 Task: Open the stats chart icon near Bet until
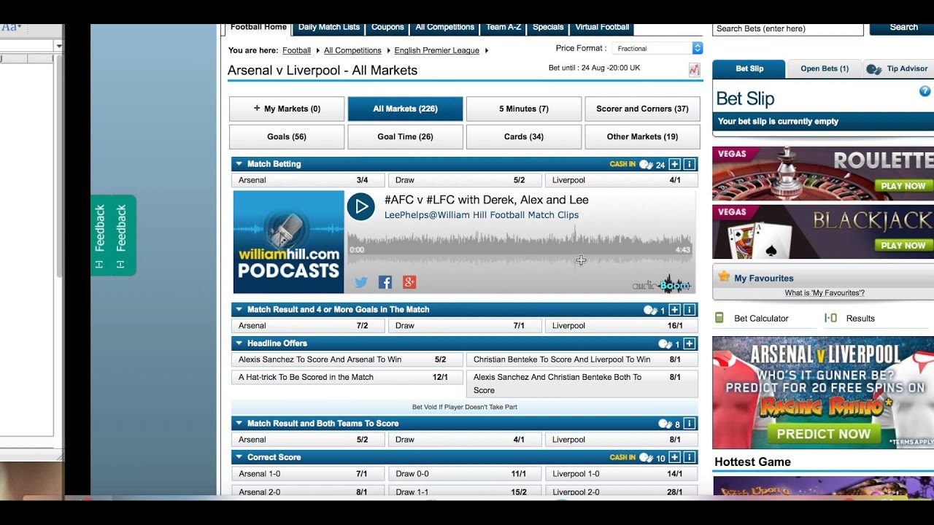click(x=694, y=70)
